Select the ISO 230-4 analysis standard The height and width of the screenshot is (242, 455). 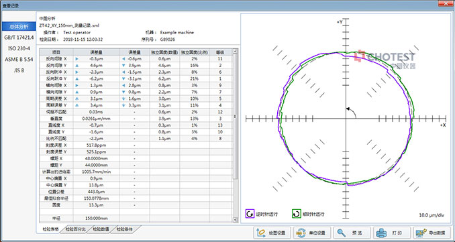pyautogui.click(x=19, y=48)
